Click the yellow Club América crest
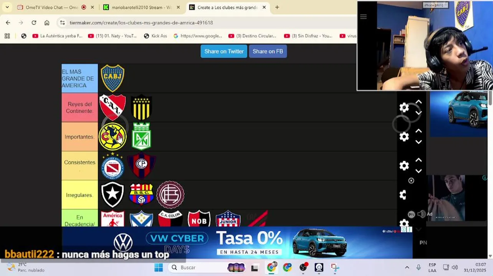 point(112,136)
